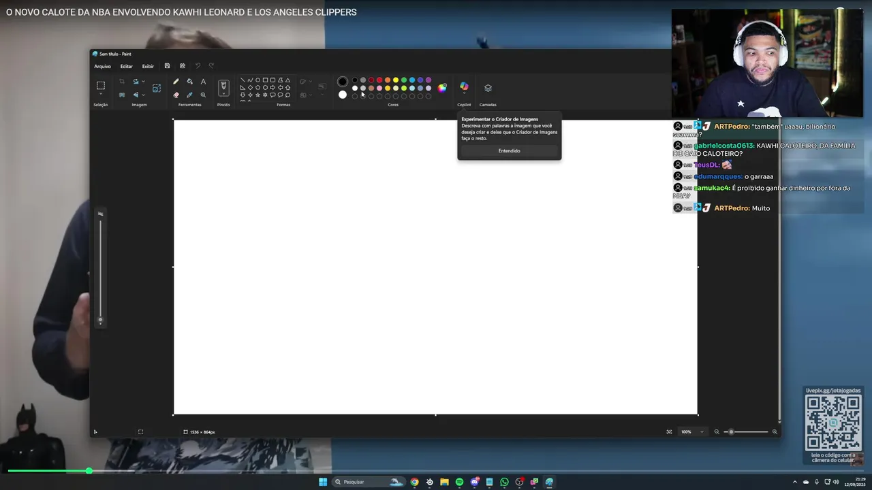Screen dimensions: 872x490
Task: Click the Image Creator AI icon
Action: point(157,88)
